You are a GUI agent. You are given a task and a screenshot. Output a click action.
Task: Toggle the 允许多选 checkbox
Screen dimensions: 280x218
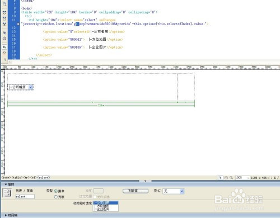tap(95, 197)
